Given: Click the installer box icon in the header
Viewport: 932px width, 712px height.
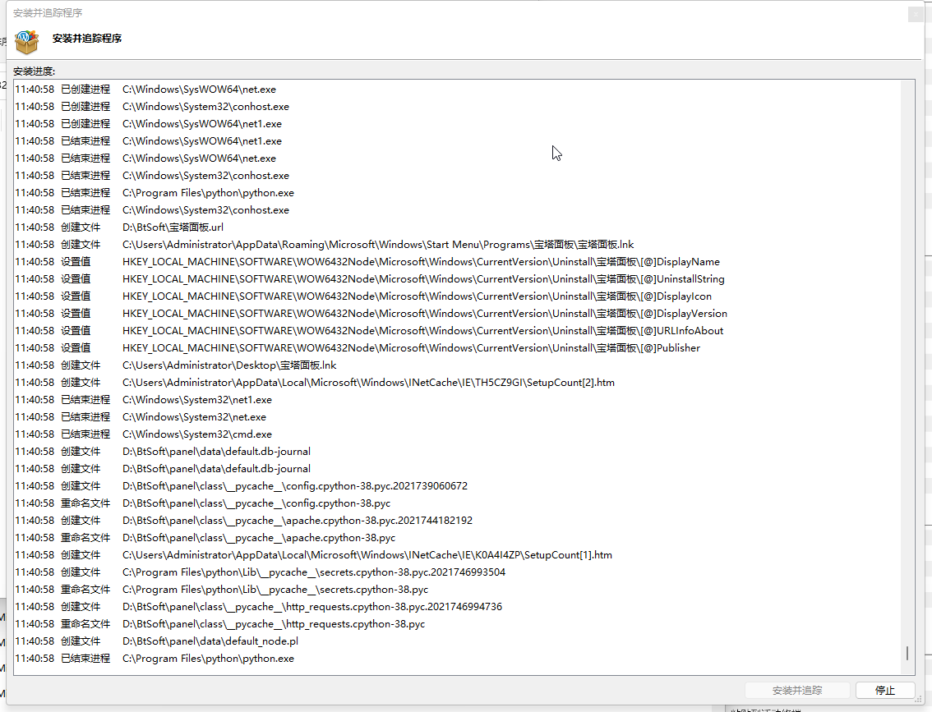Looking at the screenshot, I should pos(27,42).
